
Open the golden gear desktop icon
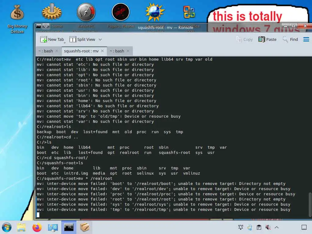tap(52, 12)
